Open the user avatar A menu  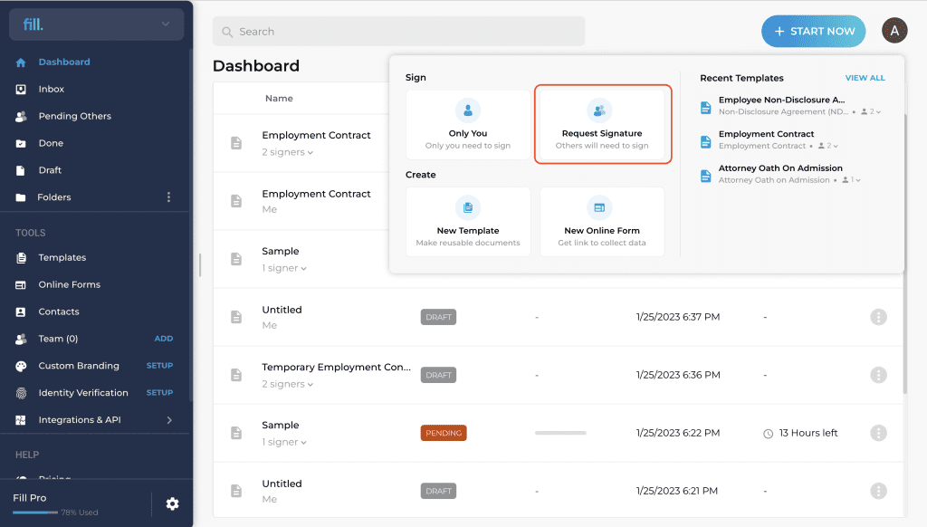point(894,31)
